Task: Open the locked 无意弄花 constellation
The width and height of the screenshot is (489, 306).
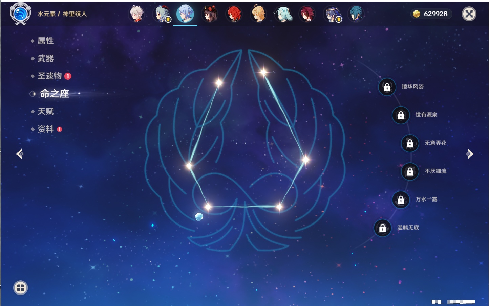Action: coord(410,143)
